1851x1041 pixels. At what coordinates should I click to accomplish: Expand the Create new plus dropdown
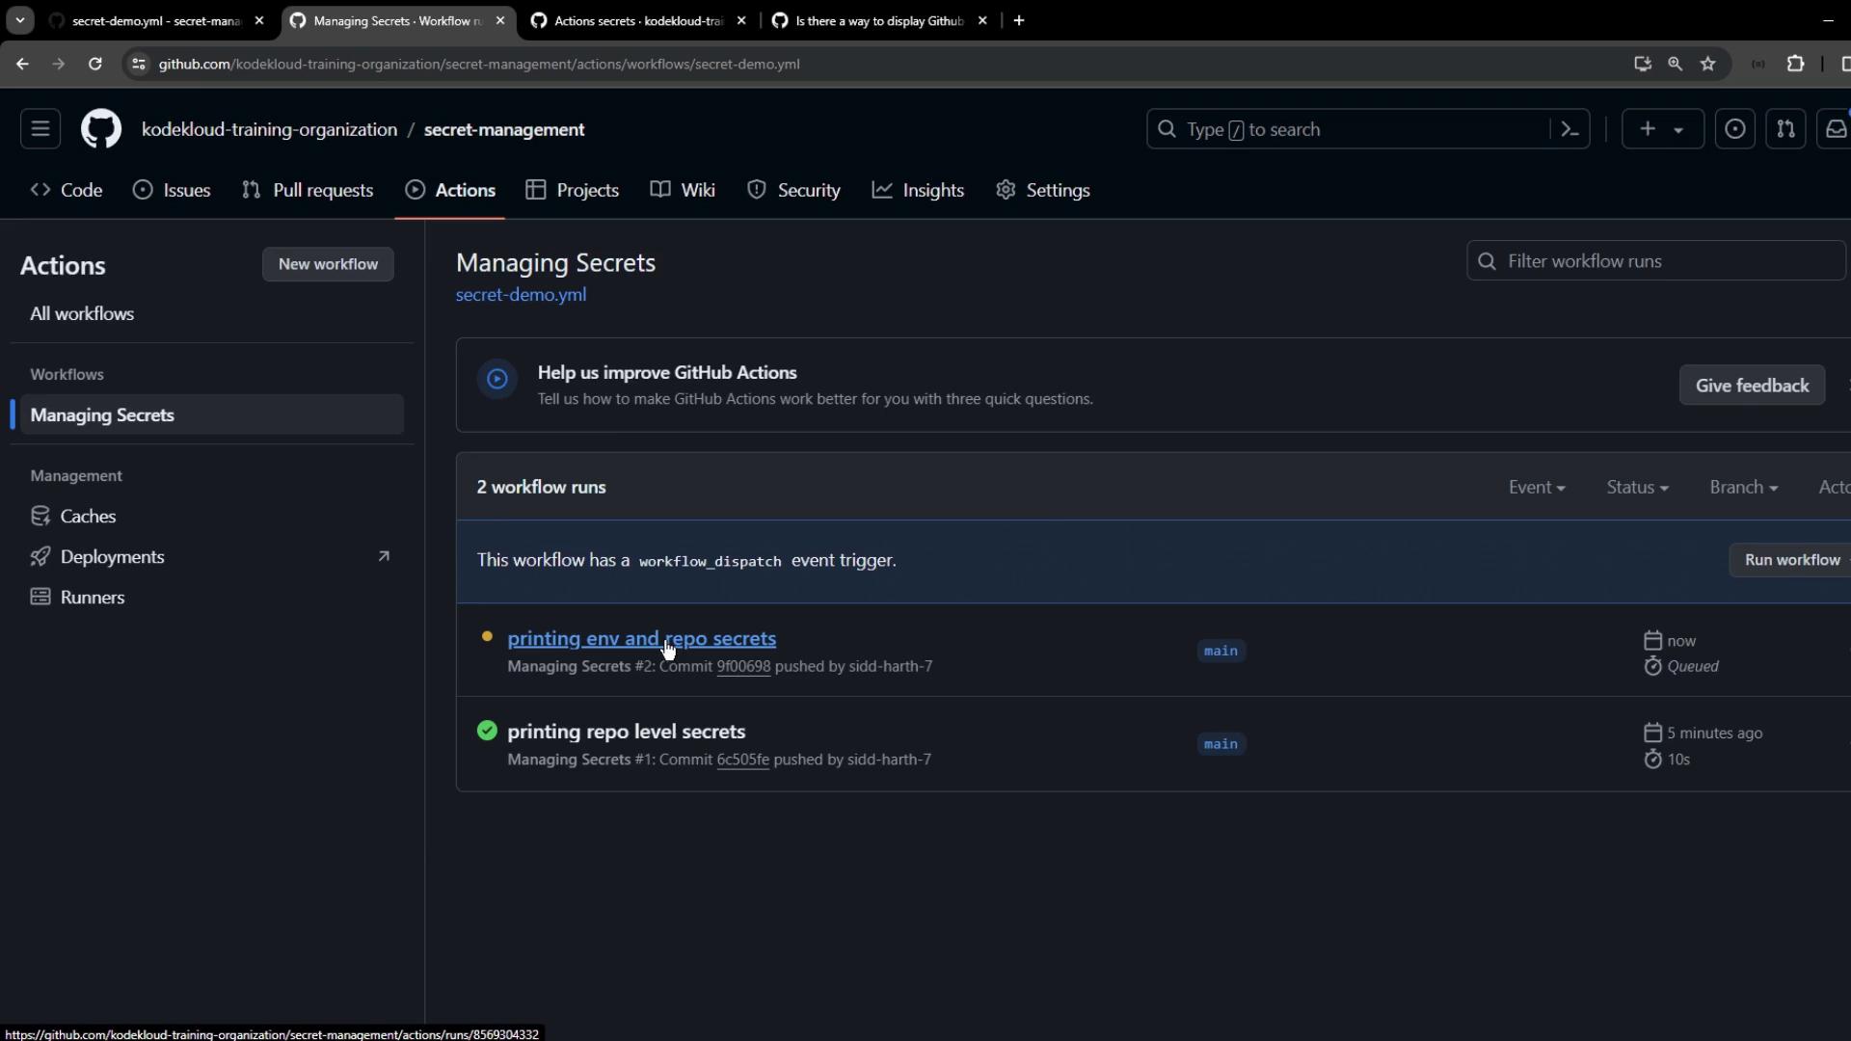(1662, 129)
